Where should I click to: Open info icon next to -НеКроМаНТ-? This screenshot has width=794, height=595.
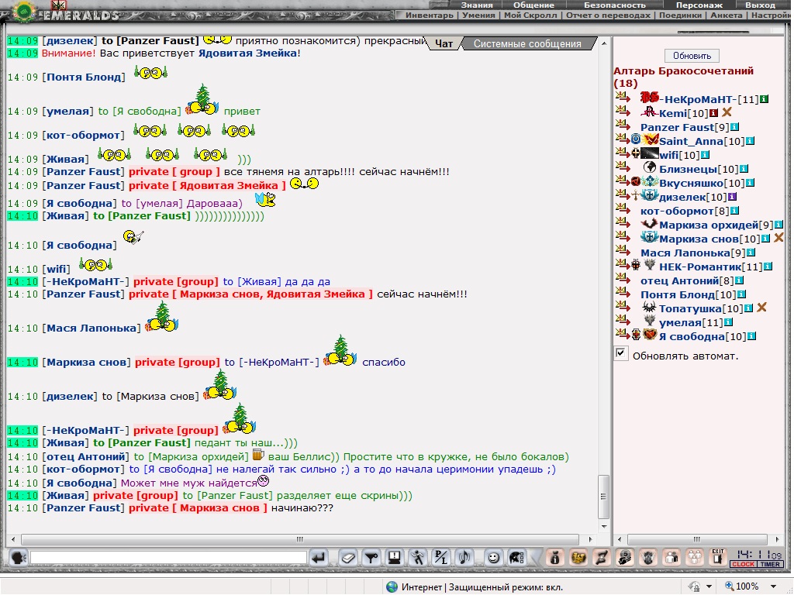[x=764, y=99]
